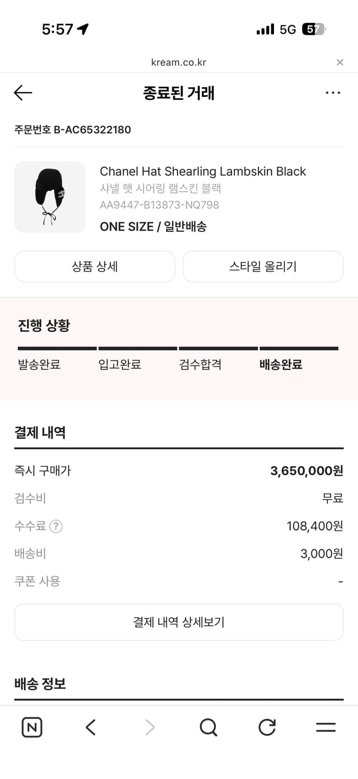The width and height of the screenshot is (358, 779).
Task: Tap the Naver app home icon
Action: (x=32, y=727)
